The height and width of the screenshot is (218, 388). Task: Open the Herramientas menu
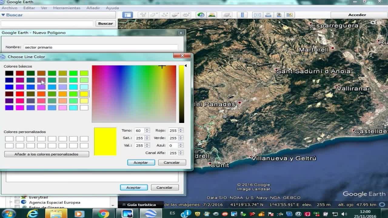tap(67, 8)
